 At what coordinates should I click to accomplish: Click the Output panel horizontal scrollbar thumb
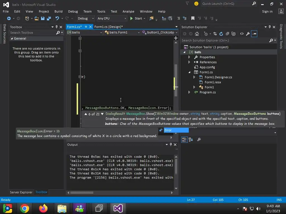coord(82,193)
